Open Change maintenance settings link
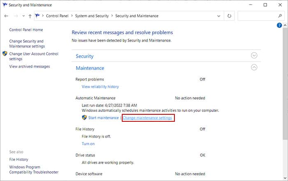The image size is (288, 181). (x=147, y=118)
